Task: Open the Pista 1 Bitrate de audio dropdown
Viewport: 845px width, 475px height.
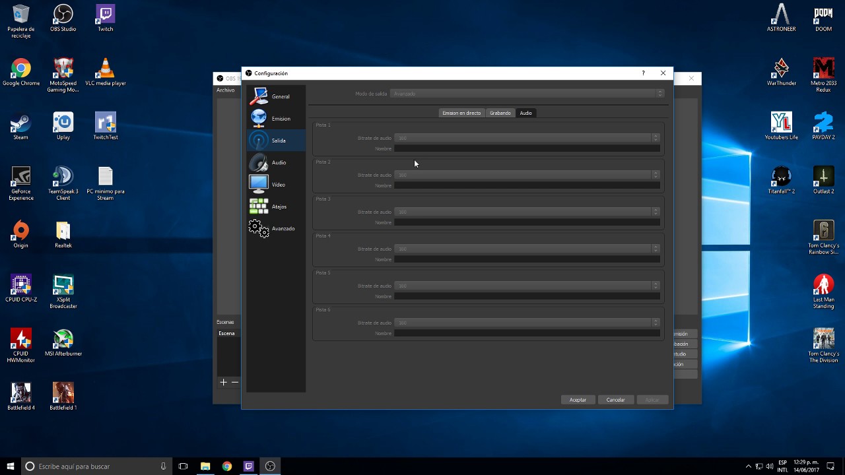Action: pos(527,138)
